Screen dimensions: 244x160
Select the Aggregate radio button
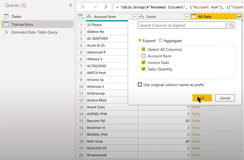point(161,40)
